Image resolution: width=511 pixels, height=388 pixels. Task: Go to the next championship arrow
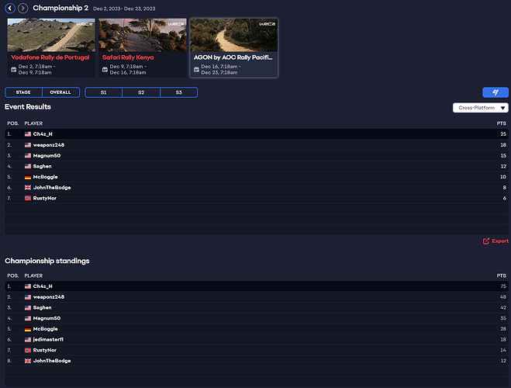pos(23,8)
